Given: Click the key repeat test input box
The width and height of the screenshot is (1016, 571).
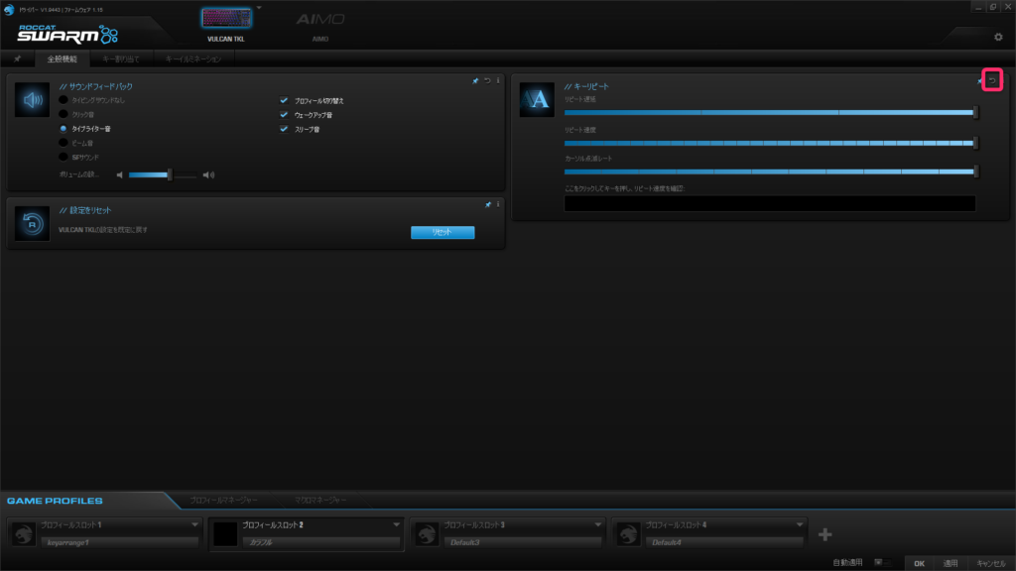Looking at the screenshot, I should point(770,203).
